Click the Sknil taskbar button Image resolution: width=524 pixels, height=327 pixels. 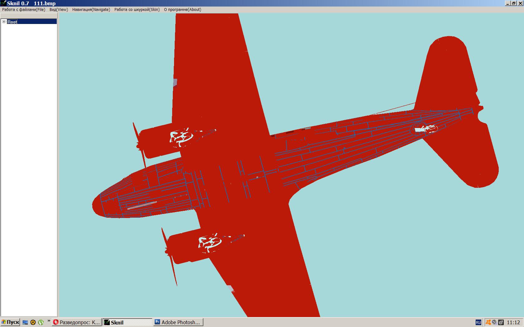pos(128,322)
